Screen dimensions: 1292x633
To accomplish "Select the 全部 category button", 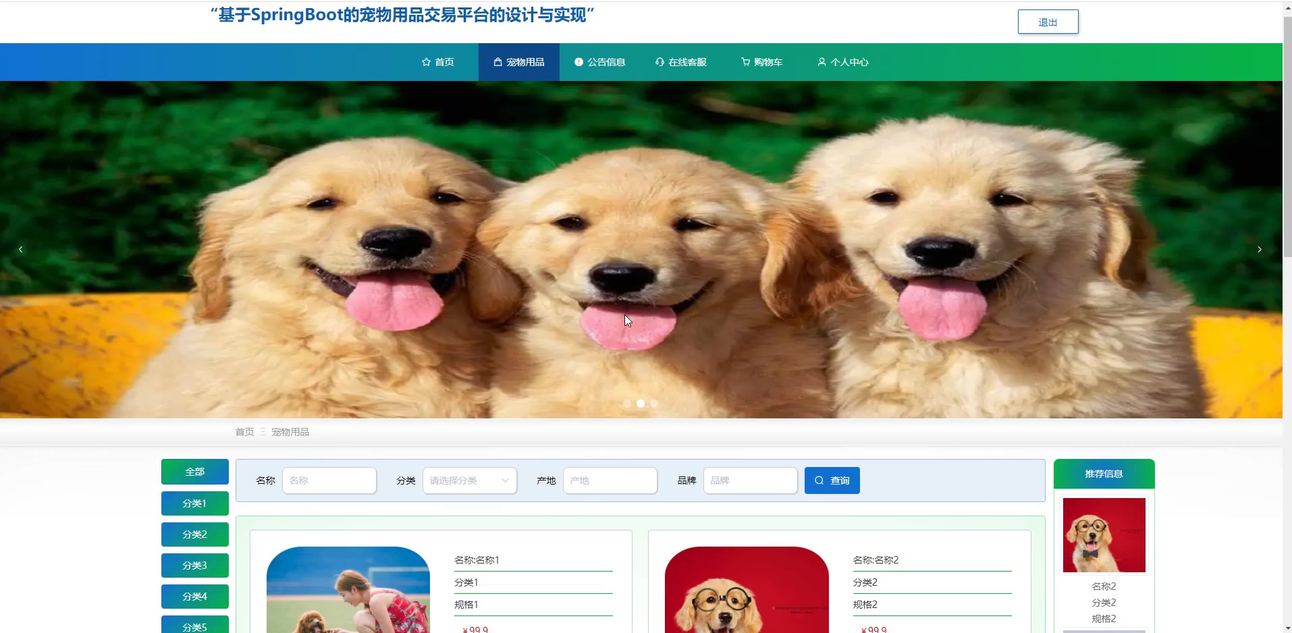I will [x=195, y=472].
